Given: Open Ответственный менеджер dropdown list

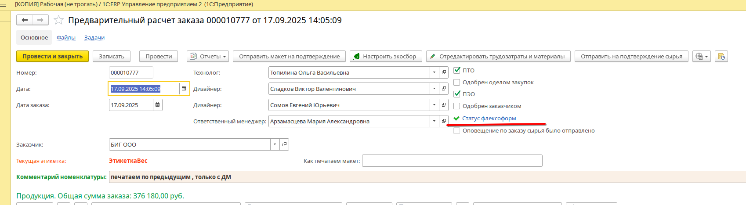Looking at the screenshot, I should (x=434, y=121).
